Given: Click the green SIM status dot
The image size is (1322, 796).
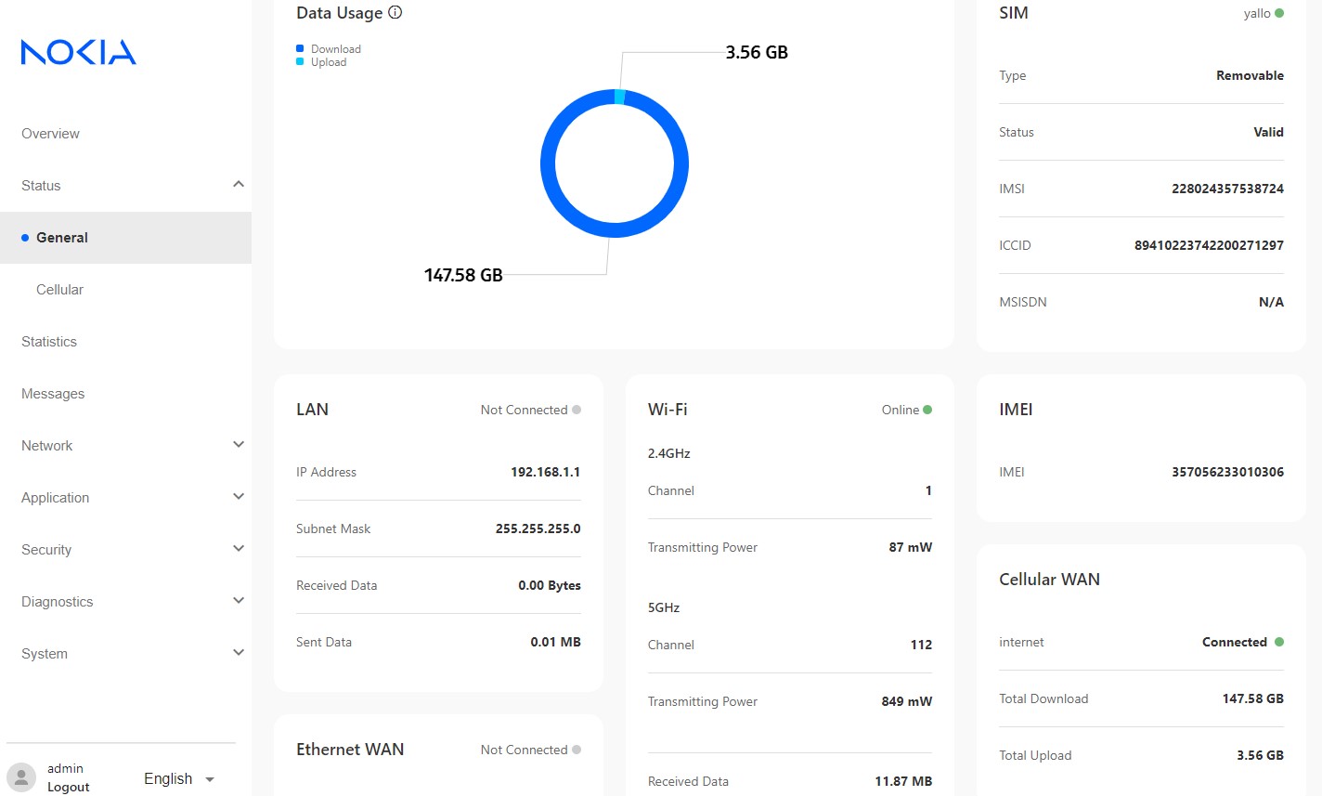Looking at the screenshot, I should (1279, 13).
